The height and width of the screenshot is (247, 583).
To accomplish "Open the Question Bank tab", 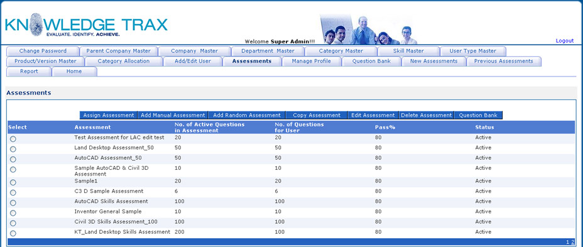I will pyautogui.click(x=371, y=61).
